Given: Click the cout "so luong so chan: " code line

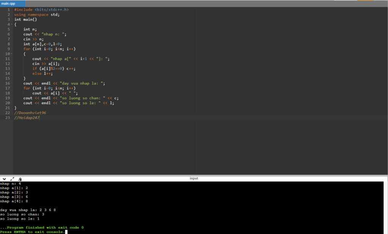Looking at the screenshot, I should [x=71, y=98].
